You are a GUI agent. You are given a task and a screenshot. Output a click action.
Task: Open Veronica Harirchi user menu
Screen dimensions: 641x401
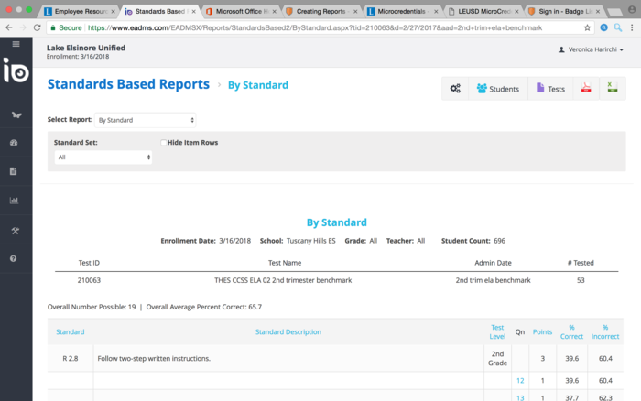[591, 49]
